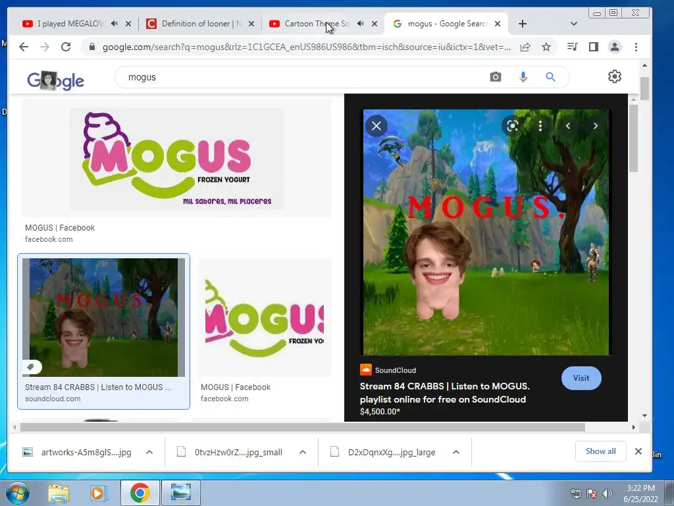The width and height of the screenshot is (674, 506).
Task: Open the large MOGUS preview image
Action: pyautogui.click(x=486, y=233)
